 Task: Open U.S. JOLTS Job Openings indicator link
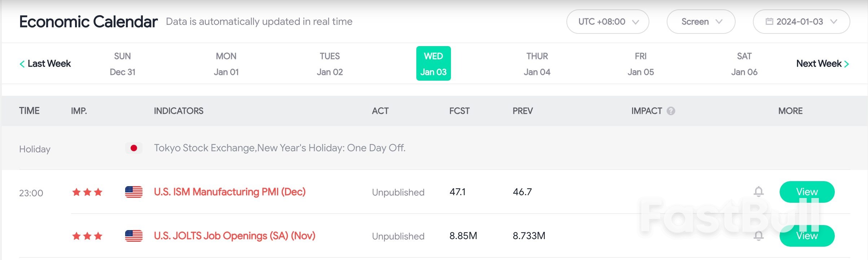pyautogui.click(x=234, y=236)
